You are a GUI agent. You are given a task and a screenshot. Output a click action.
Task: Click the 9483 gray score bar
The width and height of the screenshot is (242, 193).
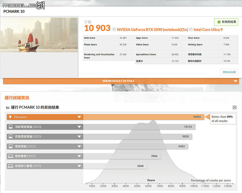(136, 146)
